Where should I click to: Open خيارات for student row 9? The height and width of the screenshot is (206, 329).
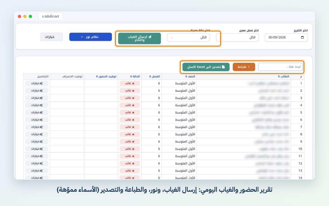point(37,141)
